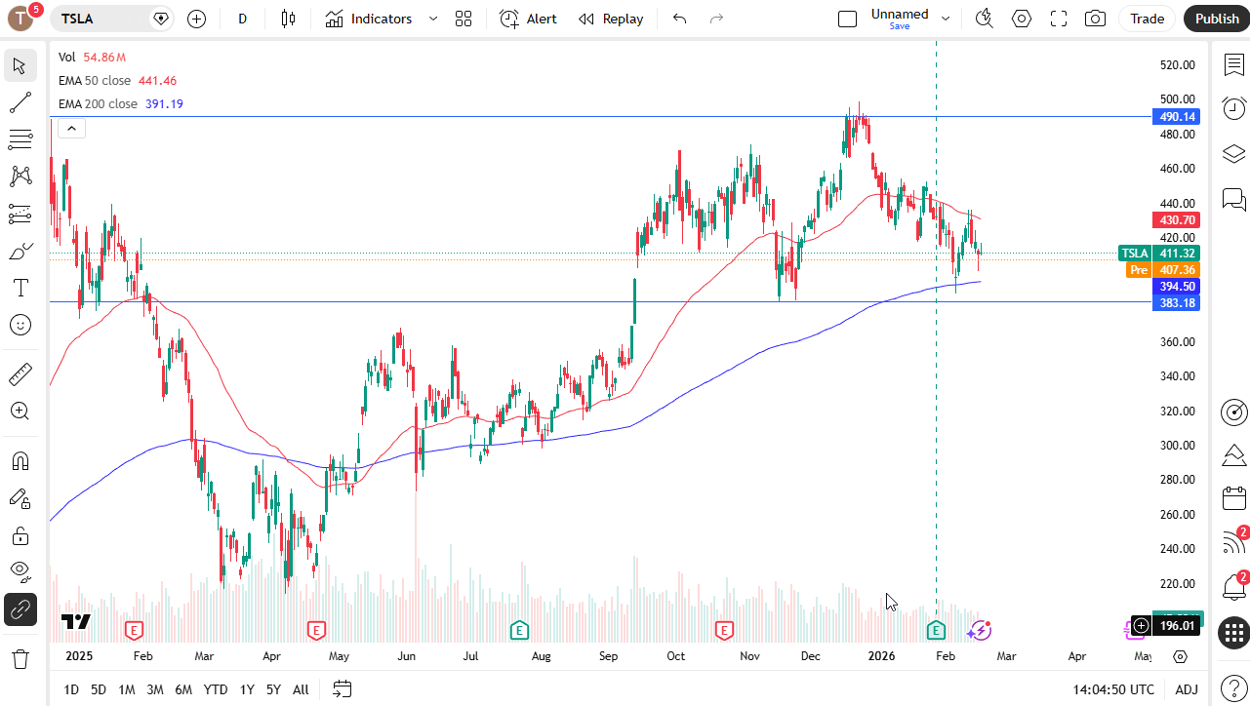1250x706 pixels.
Task: Open the economic calendar panel
Action: click(1234, 498)
